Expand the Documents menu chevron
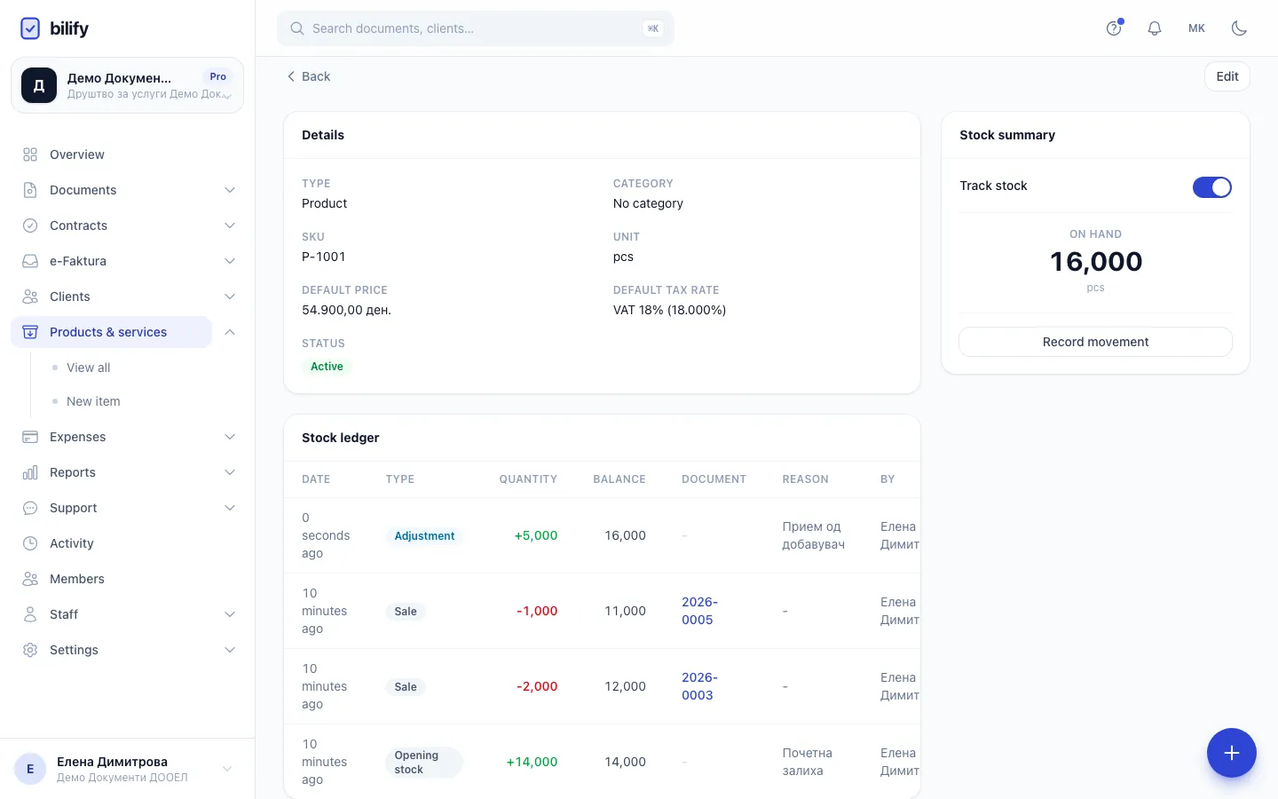Screen dimensions: 1278x799 pyautogui.click(x=230, y=190)
